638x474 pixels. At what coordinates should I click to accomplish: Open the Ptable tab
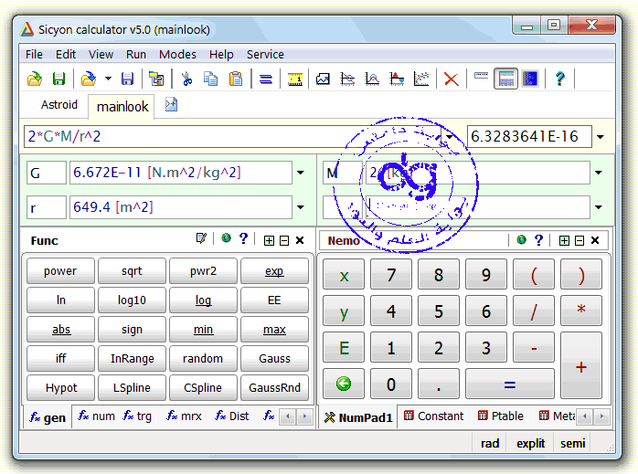501,416
